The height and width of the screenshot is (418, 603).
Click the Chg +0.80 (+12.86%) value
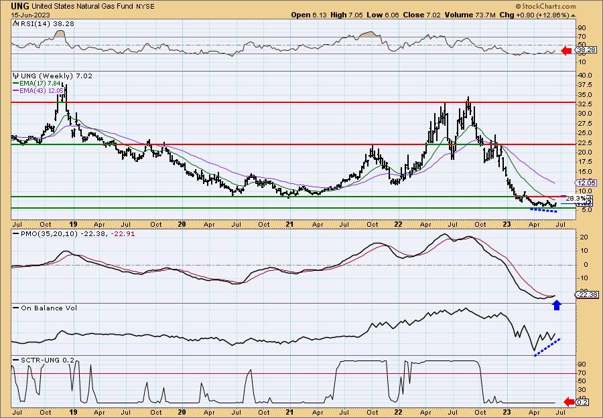(x=534, y=15)
